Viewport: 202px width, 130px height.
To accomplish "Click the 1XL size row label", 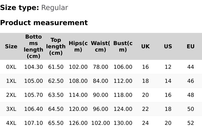I will click(11, 81).
